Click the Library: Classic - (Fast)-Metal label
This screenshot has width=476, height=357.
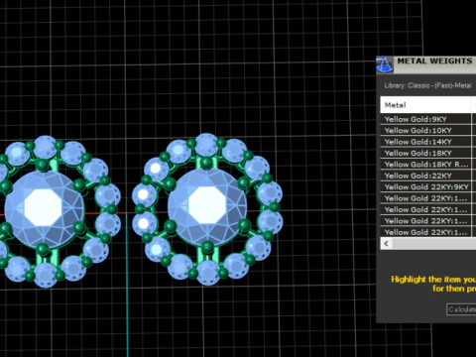point(427,85)
